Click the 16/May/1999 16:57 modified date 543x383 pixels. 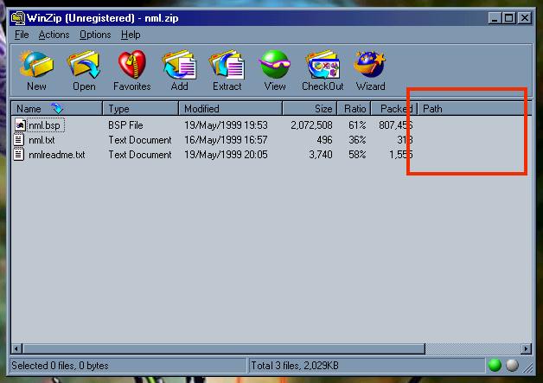point(226,140)
